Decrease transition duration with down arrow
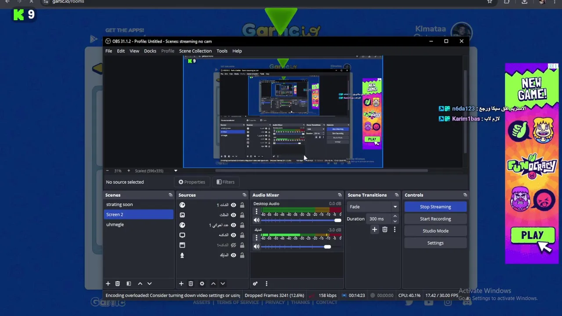 coord(395,221)
